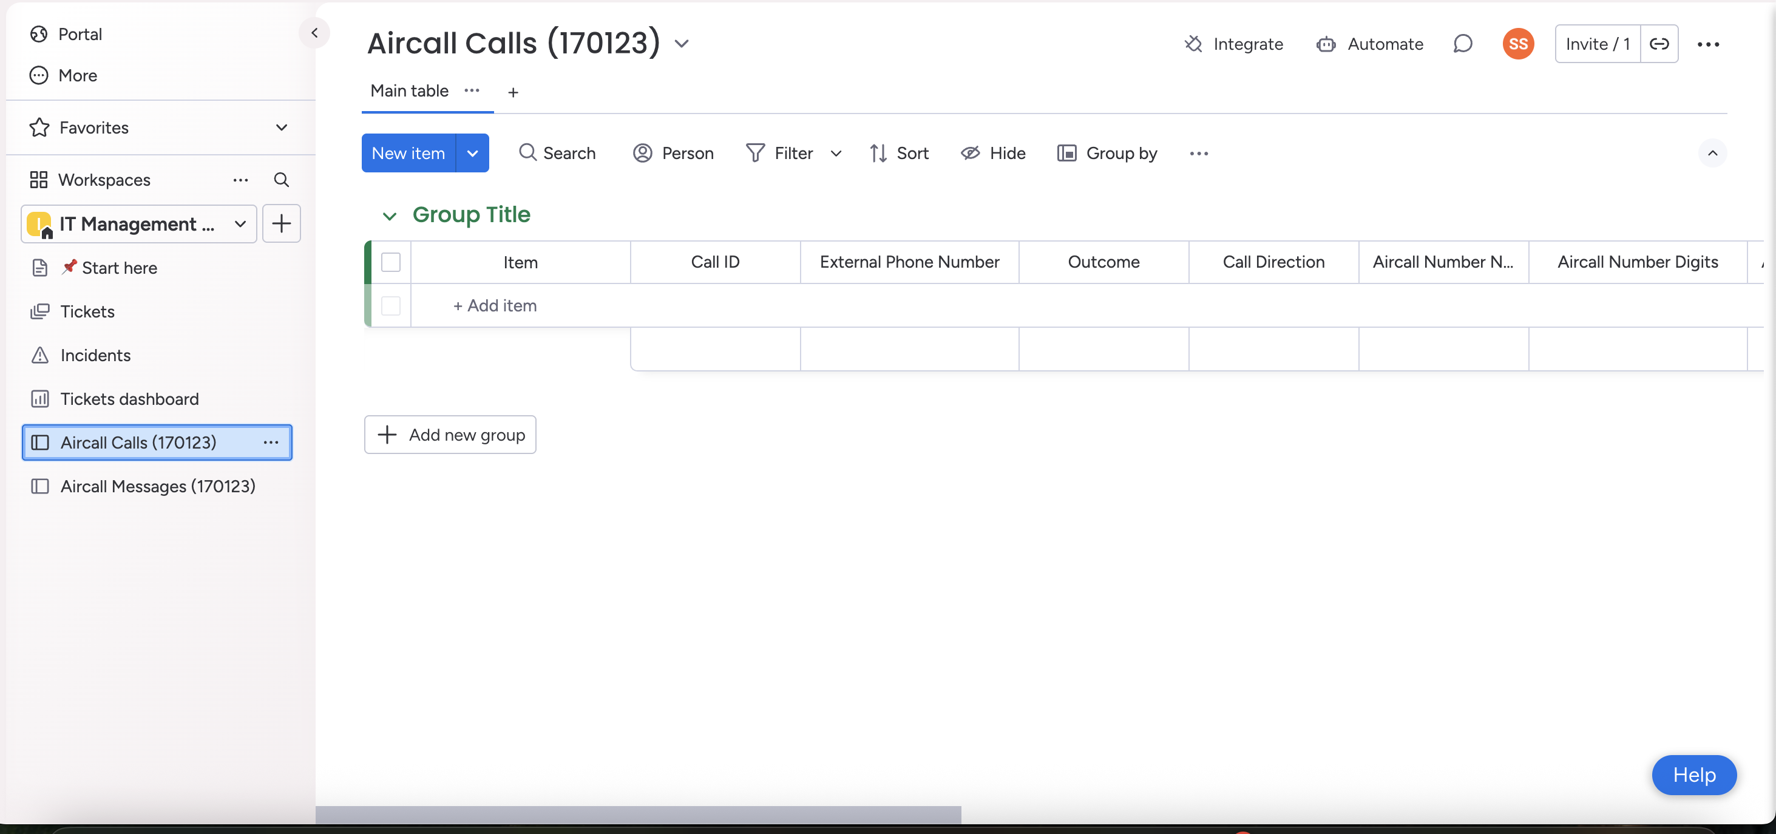Expand the Favorites section chevron
This screenshot has width=1776, height=834.
tap(281, 127)
